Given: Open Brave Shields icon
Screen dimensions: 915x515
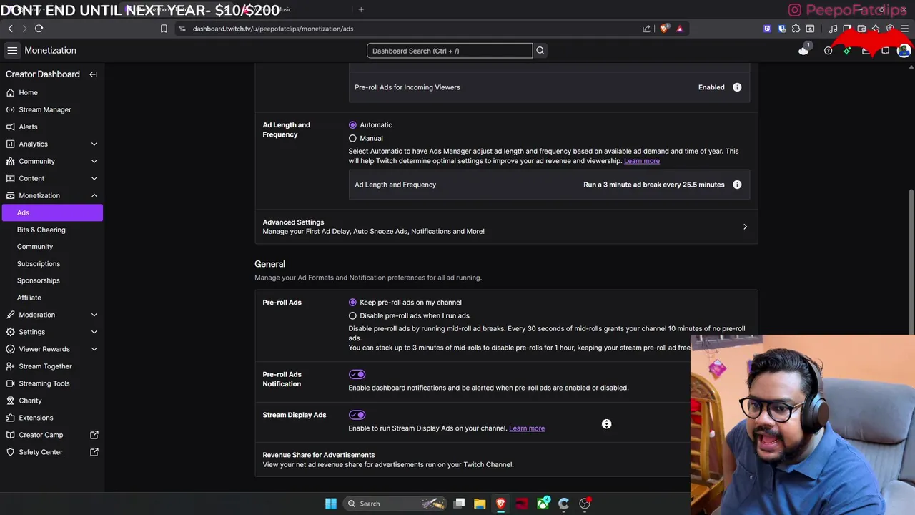Looking at the screenshot, I should pyautogui.click(x=664, y=29).
